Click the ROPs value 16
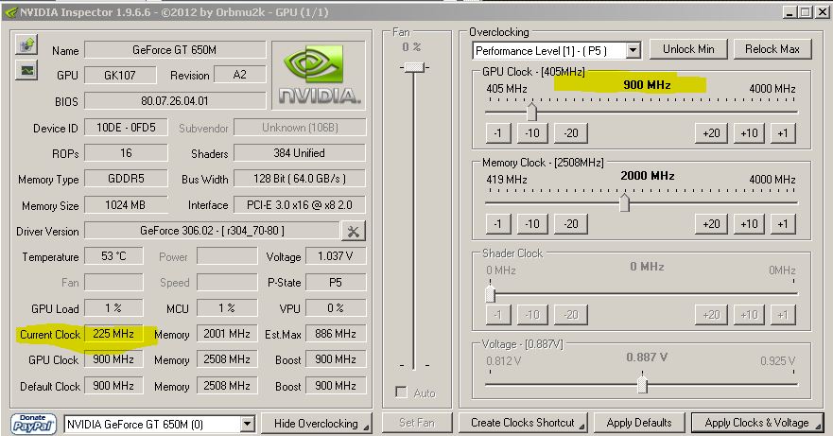This screenshot has width=833, height=436. pos(126,153)
